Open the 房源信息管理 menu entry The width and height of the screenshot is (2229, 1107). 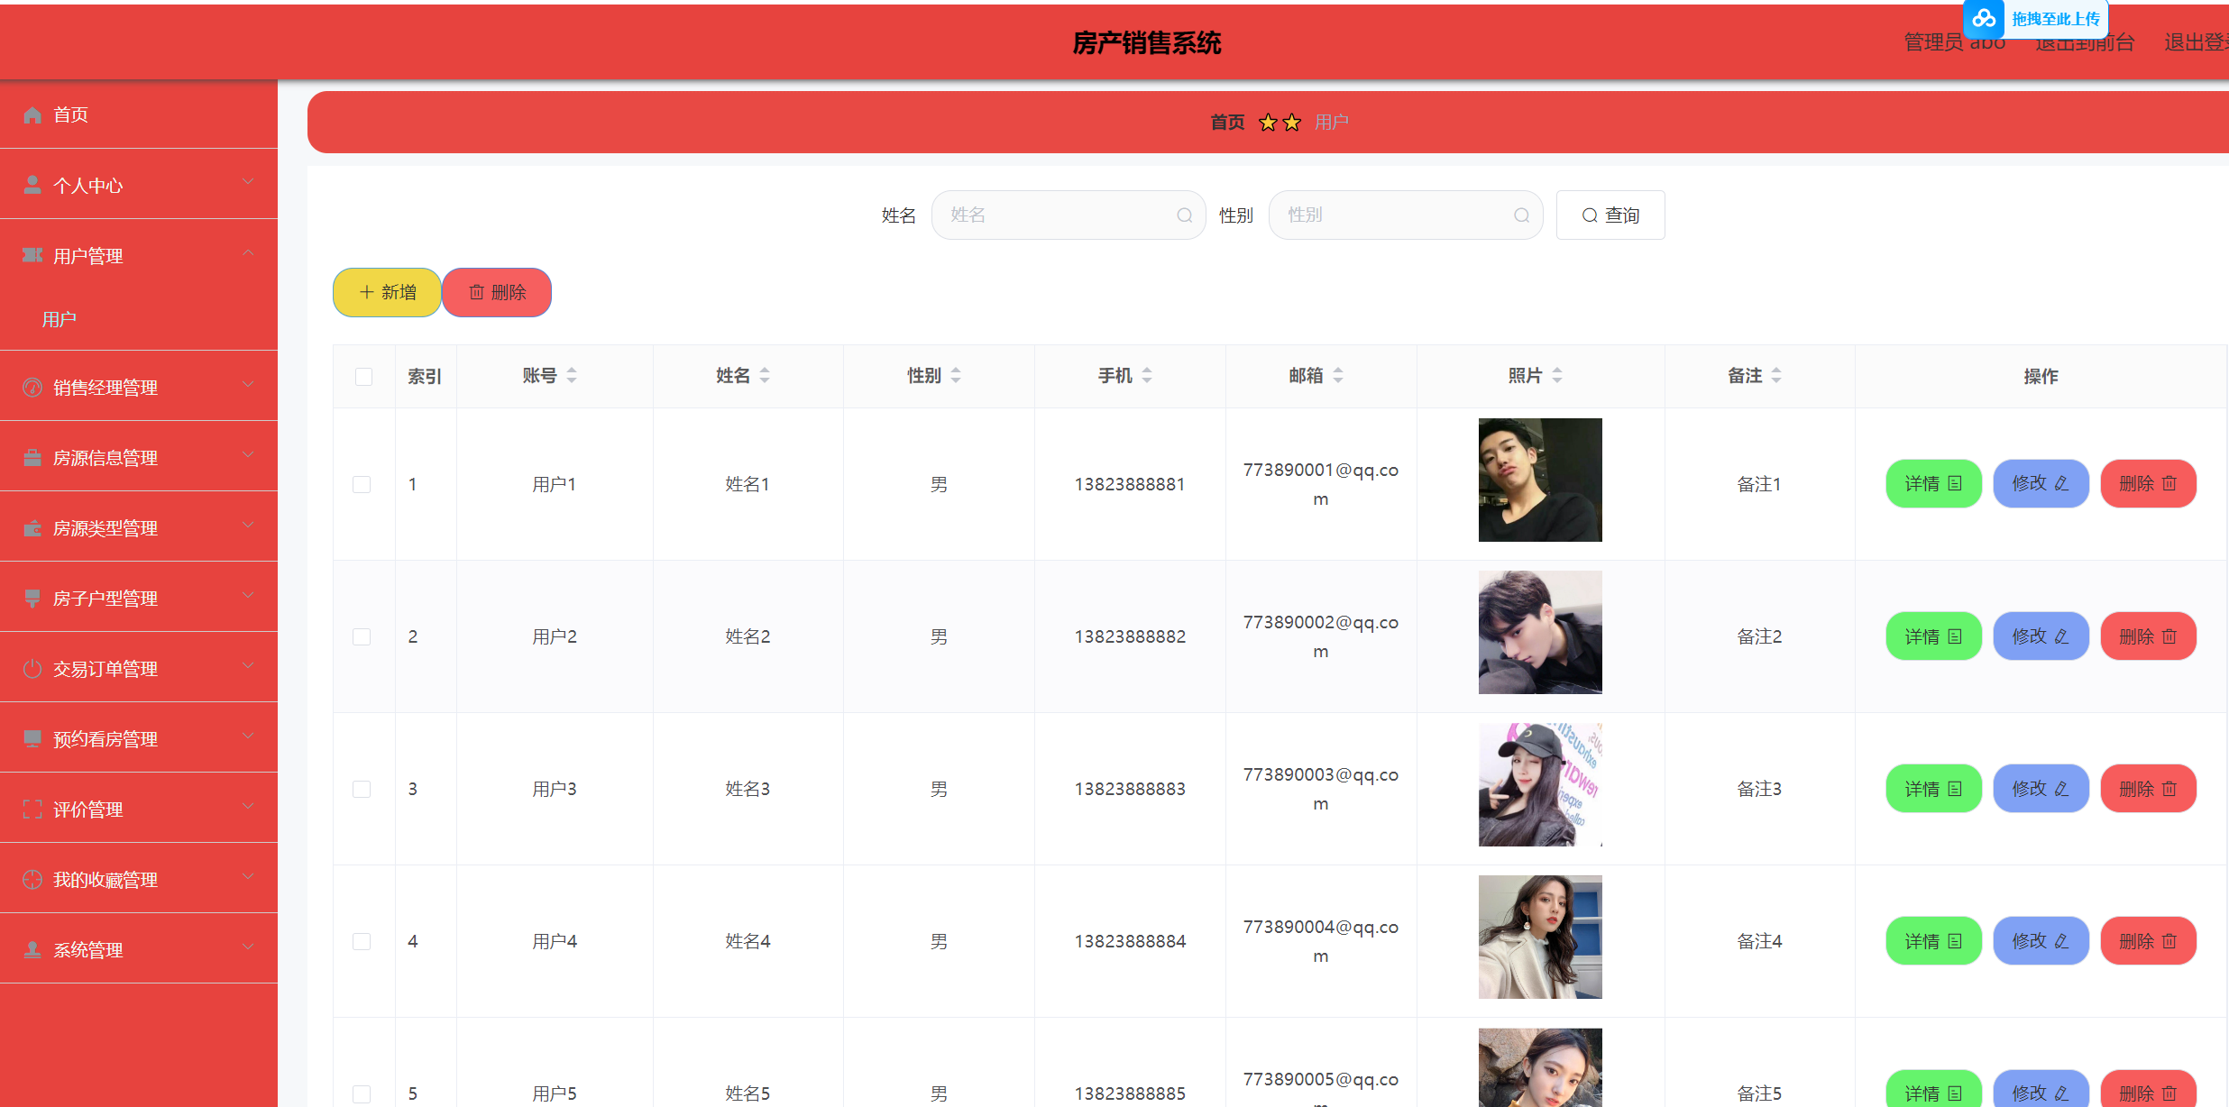[105, 457]
